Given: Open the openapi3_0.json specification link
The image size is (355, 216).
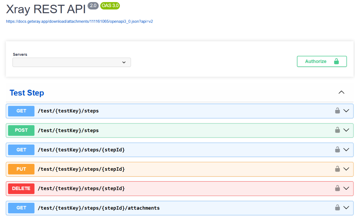Looking at the screenshot, I should click(x=80, y=21).
